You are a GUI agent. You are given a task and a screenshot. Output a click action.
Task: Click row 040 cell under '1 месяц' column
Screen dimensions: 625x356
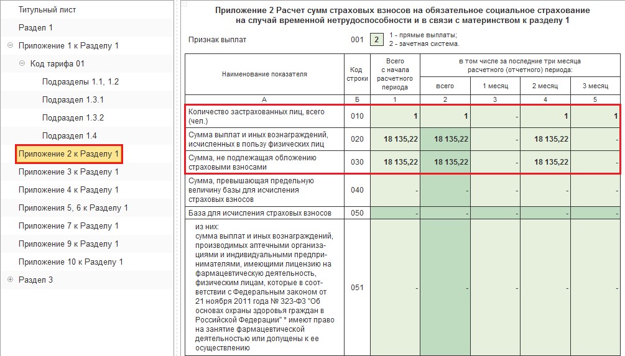point(494,190)
